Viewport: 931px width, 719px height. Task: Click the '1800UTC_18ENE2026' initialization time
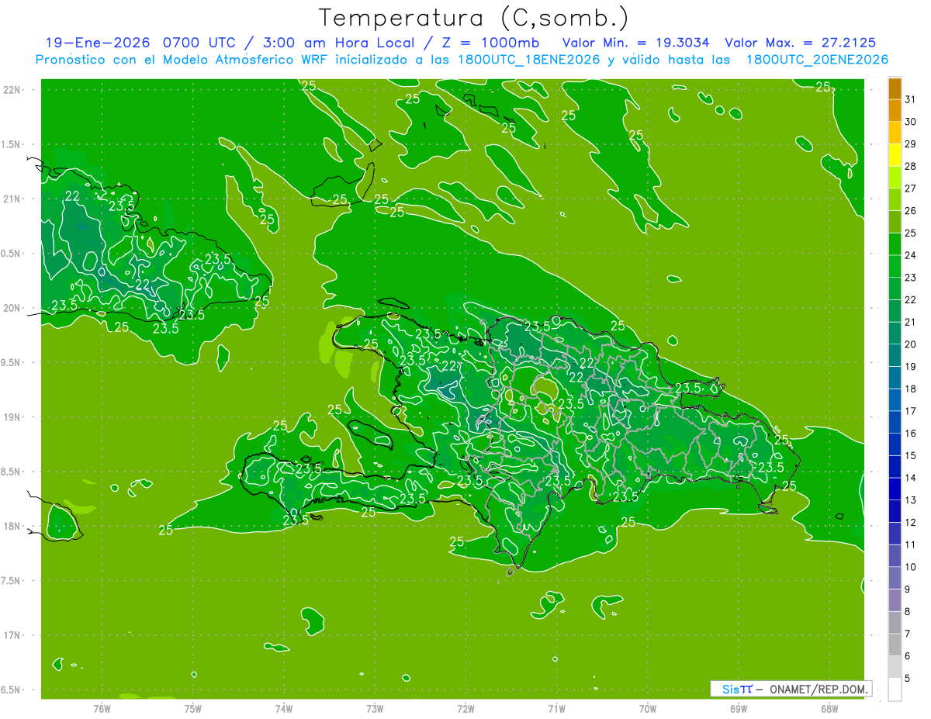pyautogui.click(x=526, y=60)
